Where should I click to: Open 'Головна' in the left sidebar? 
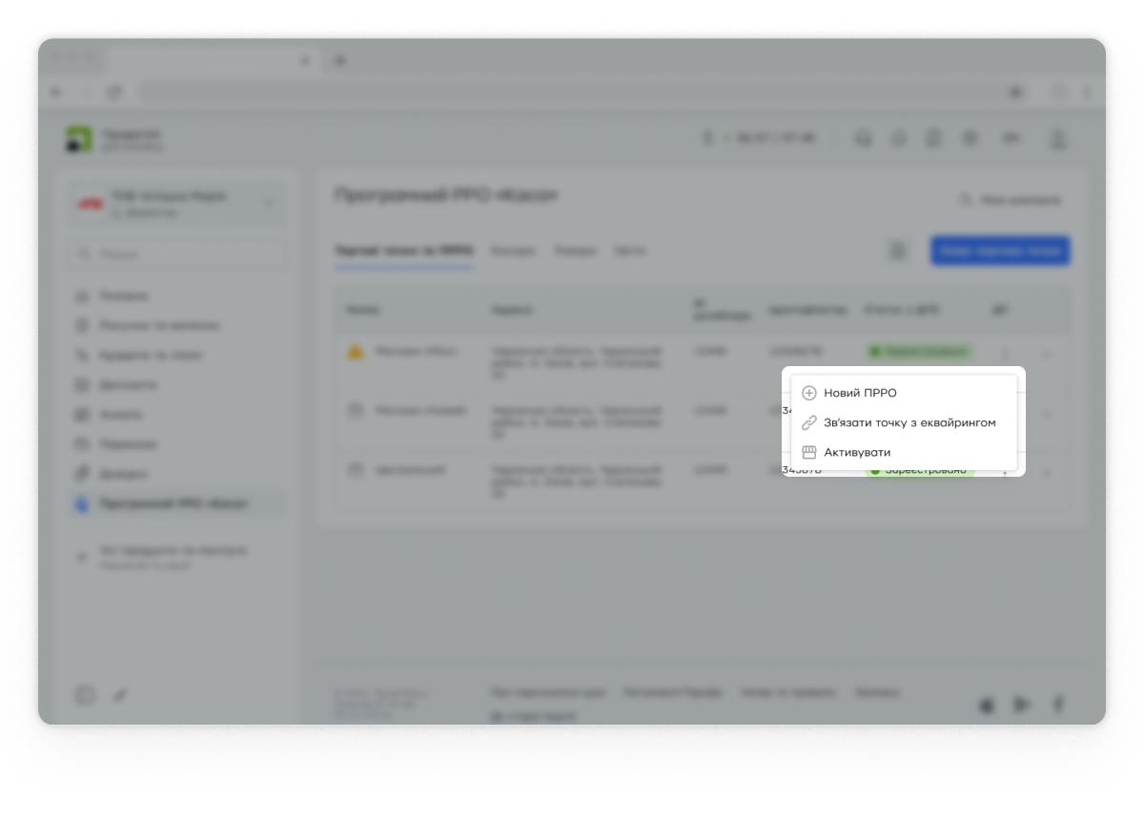coord(124,297)
